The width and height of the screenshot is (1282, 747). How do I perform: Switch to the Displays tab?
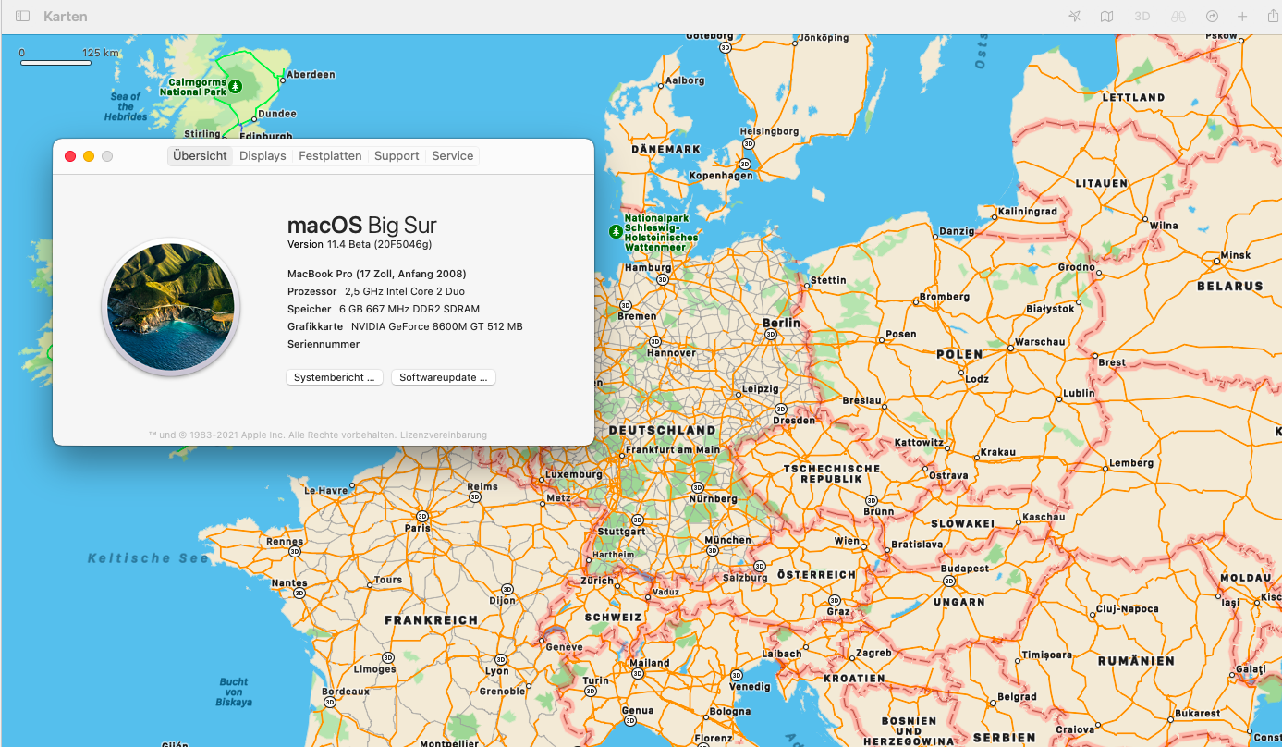pyautogui.click(x=263, y=156)
